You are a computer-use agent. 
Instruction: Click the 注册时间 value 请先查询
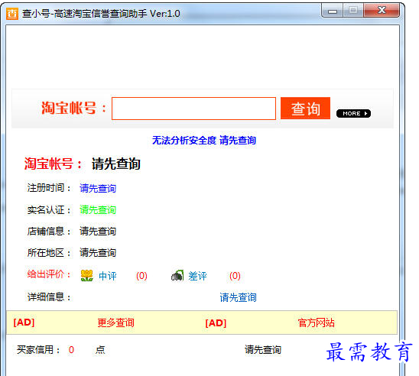[x=98, y=188]
